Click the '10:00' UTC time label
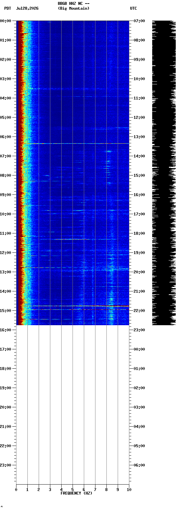 coord(139,79)
